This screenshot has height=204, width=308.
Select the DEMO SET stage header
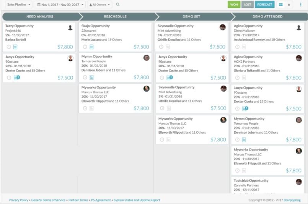tap(192, 16)
